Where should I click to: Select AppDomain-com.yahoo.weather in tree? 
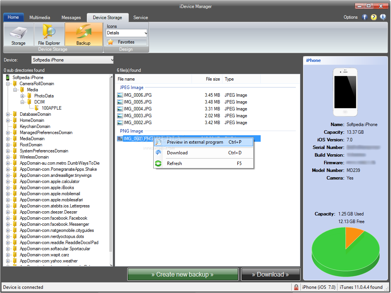point(49,261)
